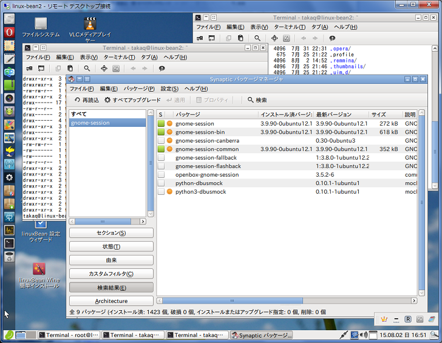
Task: Sort by the インストール済バージョン column header
Action: tap(286, 114)
